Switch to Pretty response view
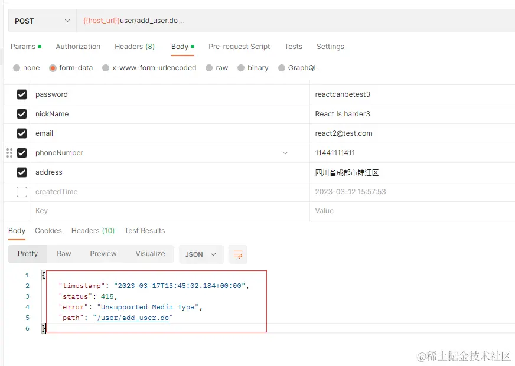The image size is (515, 366). (28, 254)
